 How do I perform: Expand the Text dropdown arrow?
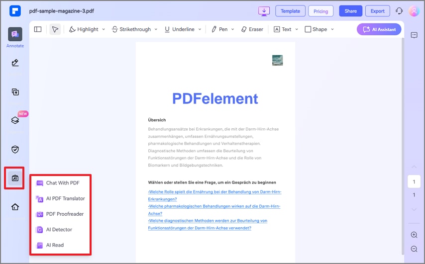point(297,29)
